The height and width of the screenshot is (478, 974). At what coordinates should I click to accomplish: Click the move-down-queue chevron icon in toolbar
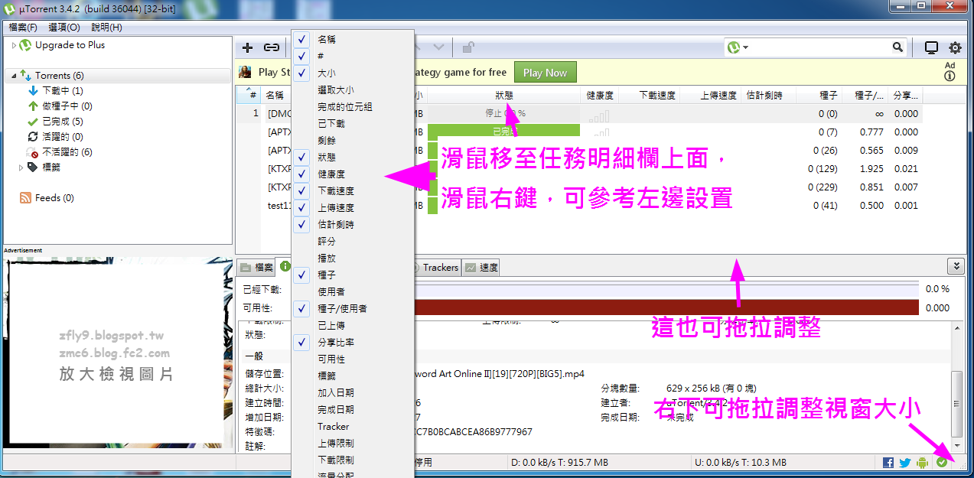coord(439,47)
